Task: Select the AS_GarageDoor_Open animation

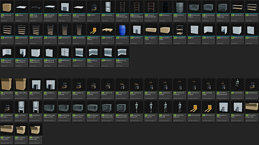Action: (x=36, y=111)
